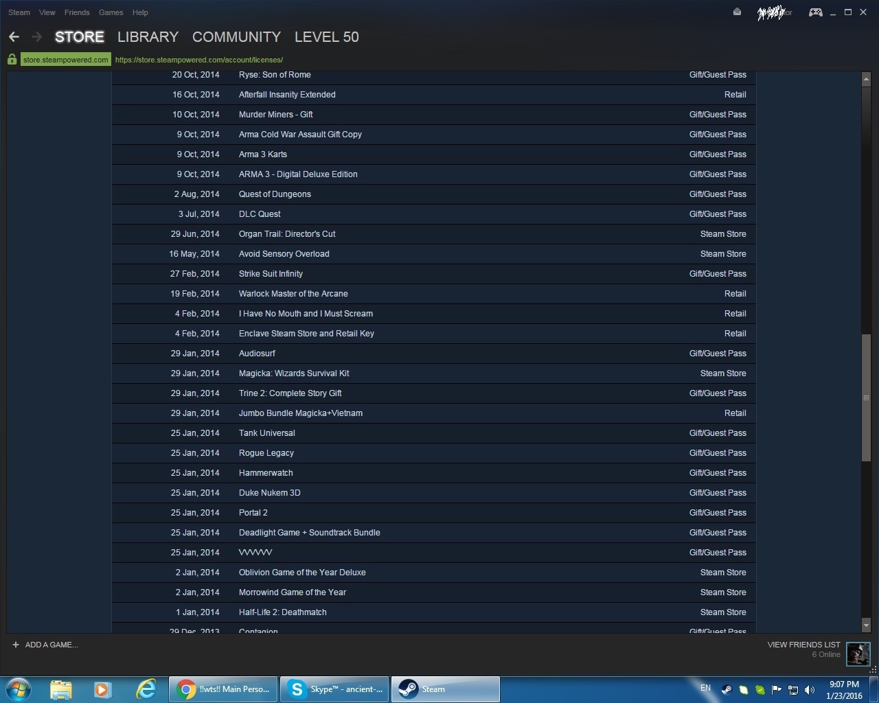Select the Portal 2 row
The image size is (879, 703).
click(x=434, y=513)
